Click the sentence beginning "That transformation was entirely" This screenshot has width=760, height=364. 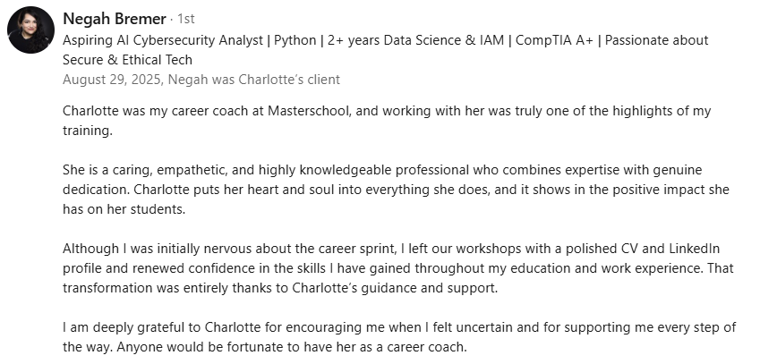tap(269, 287)
